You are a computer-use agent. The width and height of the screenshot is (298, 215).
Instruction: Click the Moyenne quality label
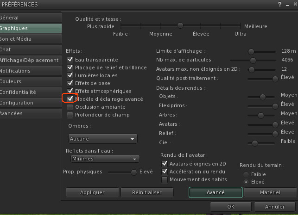pos(161,34)
